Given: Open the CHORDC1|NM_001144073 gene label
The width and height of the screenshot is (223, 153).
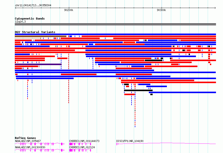Looking at the screenshot, I should (x=84, y=141).
